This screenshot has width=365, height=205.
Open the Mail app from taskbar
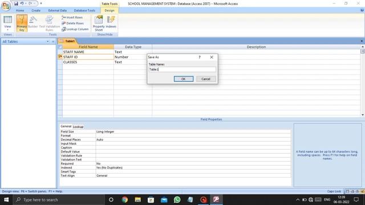pyautogui.click(x=164, y=200)
